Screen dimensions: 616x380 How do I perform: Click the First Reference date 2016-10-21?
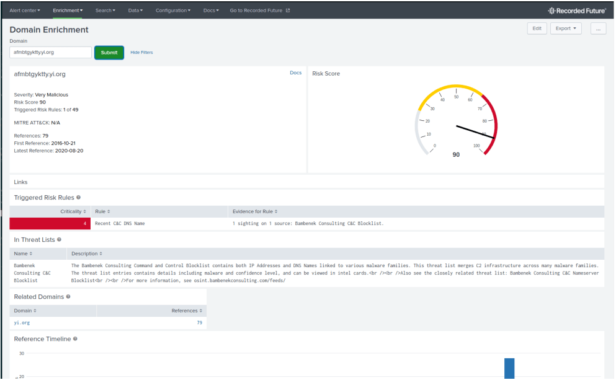coord(63,143)
